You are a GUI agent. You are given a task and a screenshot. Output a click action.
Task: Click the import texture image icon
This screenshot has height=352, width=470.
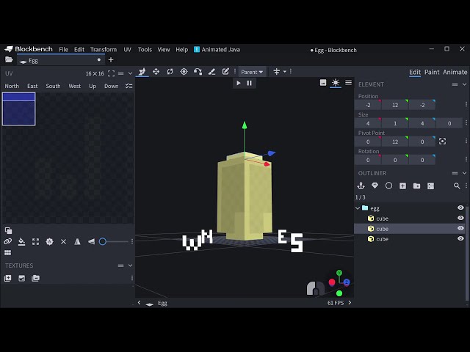[x=21, y=279]
